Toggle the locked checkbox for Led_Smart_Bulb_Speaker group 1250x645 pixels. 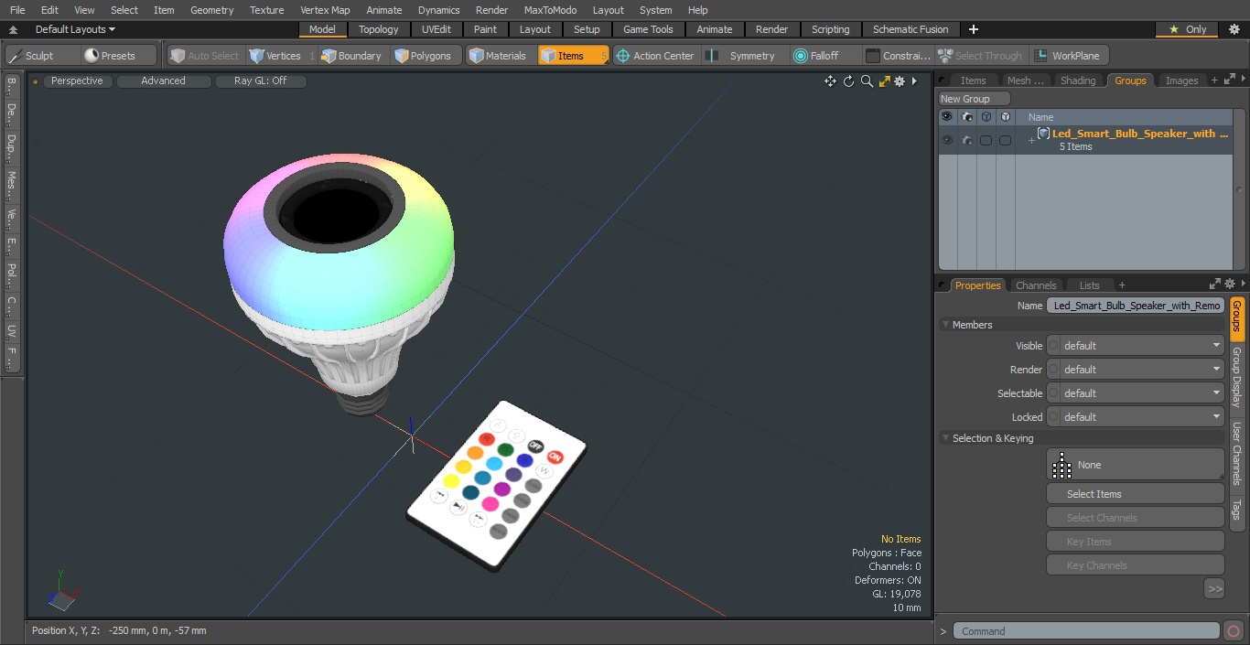pyautogui.click(x=1005, y=140)
